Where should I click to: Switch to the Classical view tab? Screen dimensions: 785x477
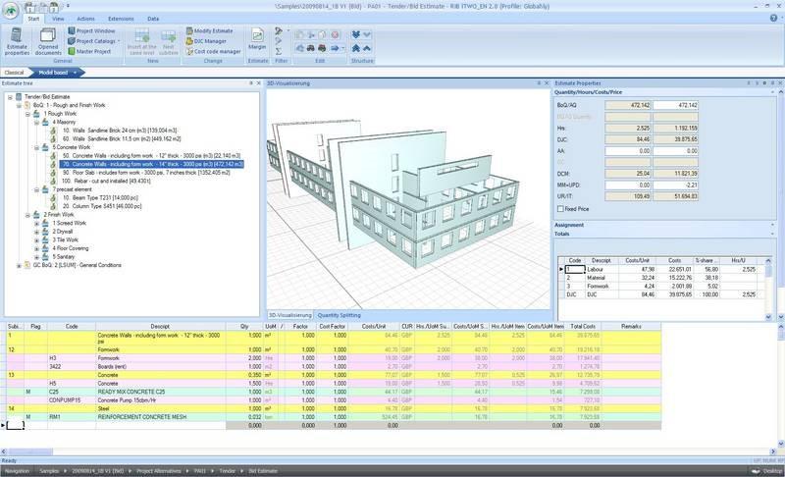tap(14, 73)
